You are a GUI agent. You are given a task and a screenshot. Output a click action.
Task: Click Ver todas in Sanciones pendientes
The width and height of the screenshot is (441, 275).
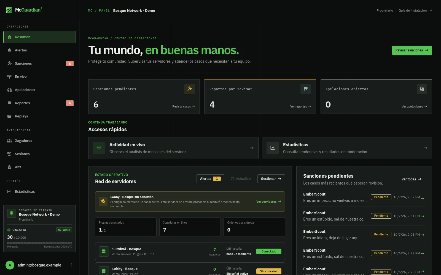coord(412,179)
